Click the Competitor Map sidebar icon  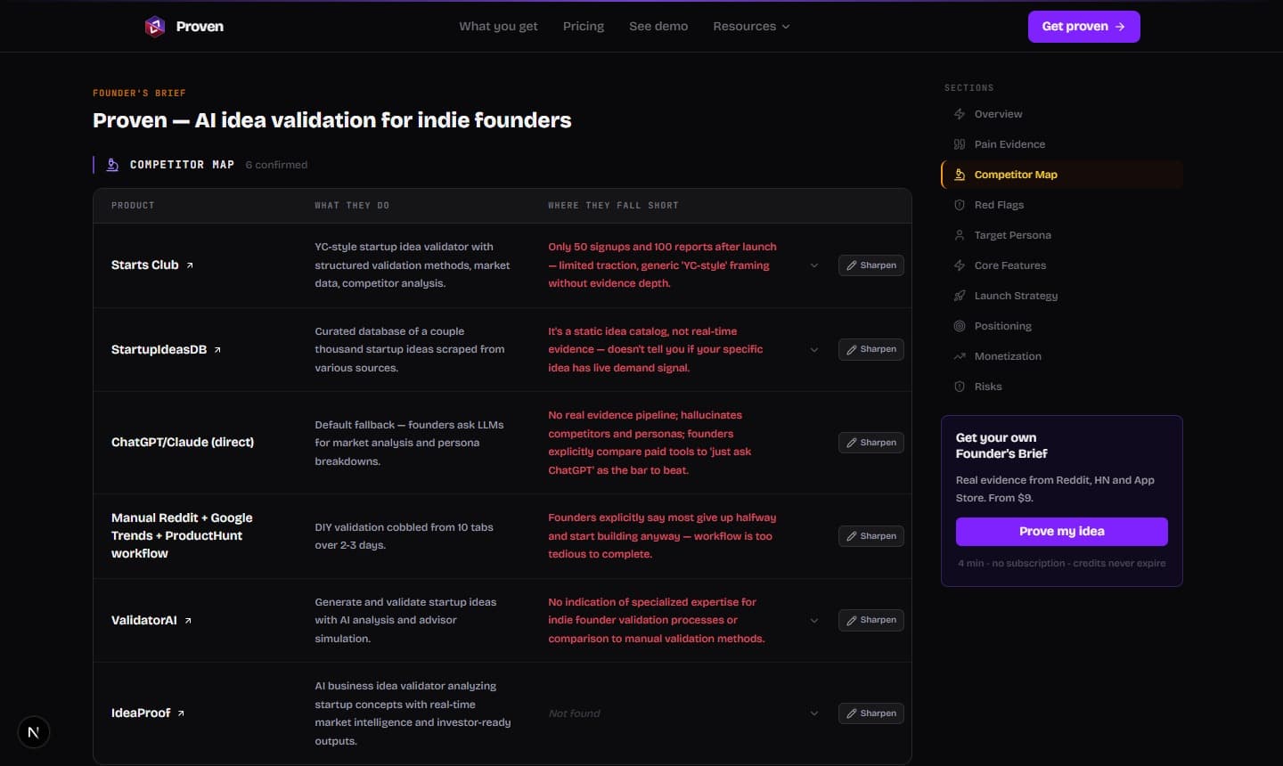point(960,175)
